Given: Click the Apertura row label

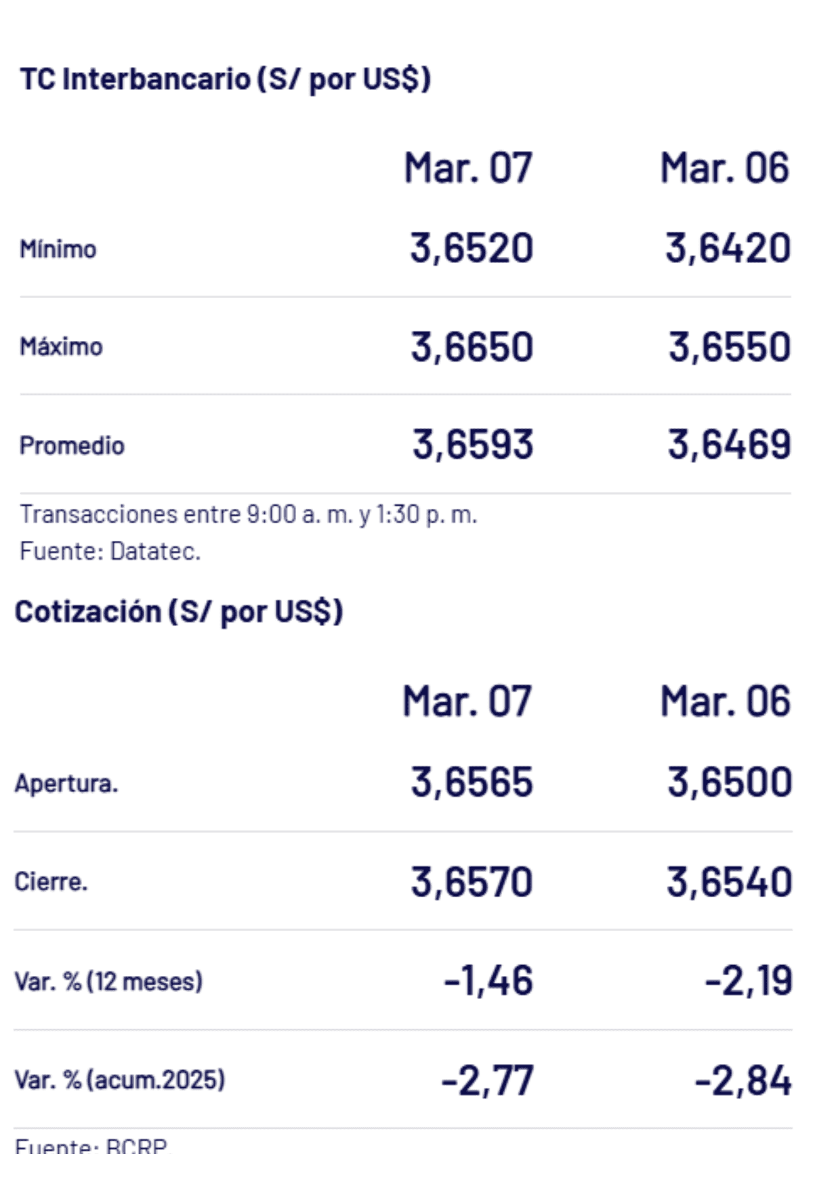Looking at the screenshot, I should pos(66,783).
